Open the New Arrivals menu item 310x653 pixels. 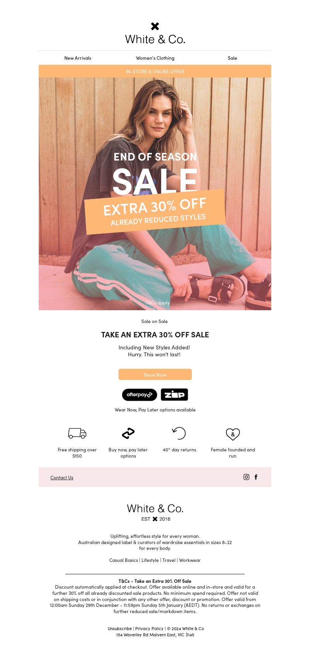coord(77,58)
